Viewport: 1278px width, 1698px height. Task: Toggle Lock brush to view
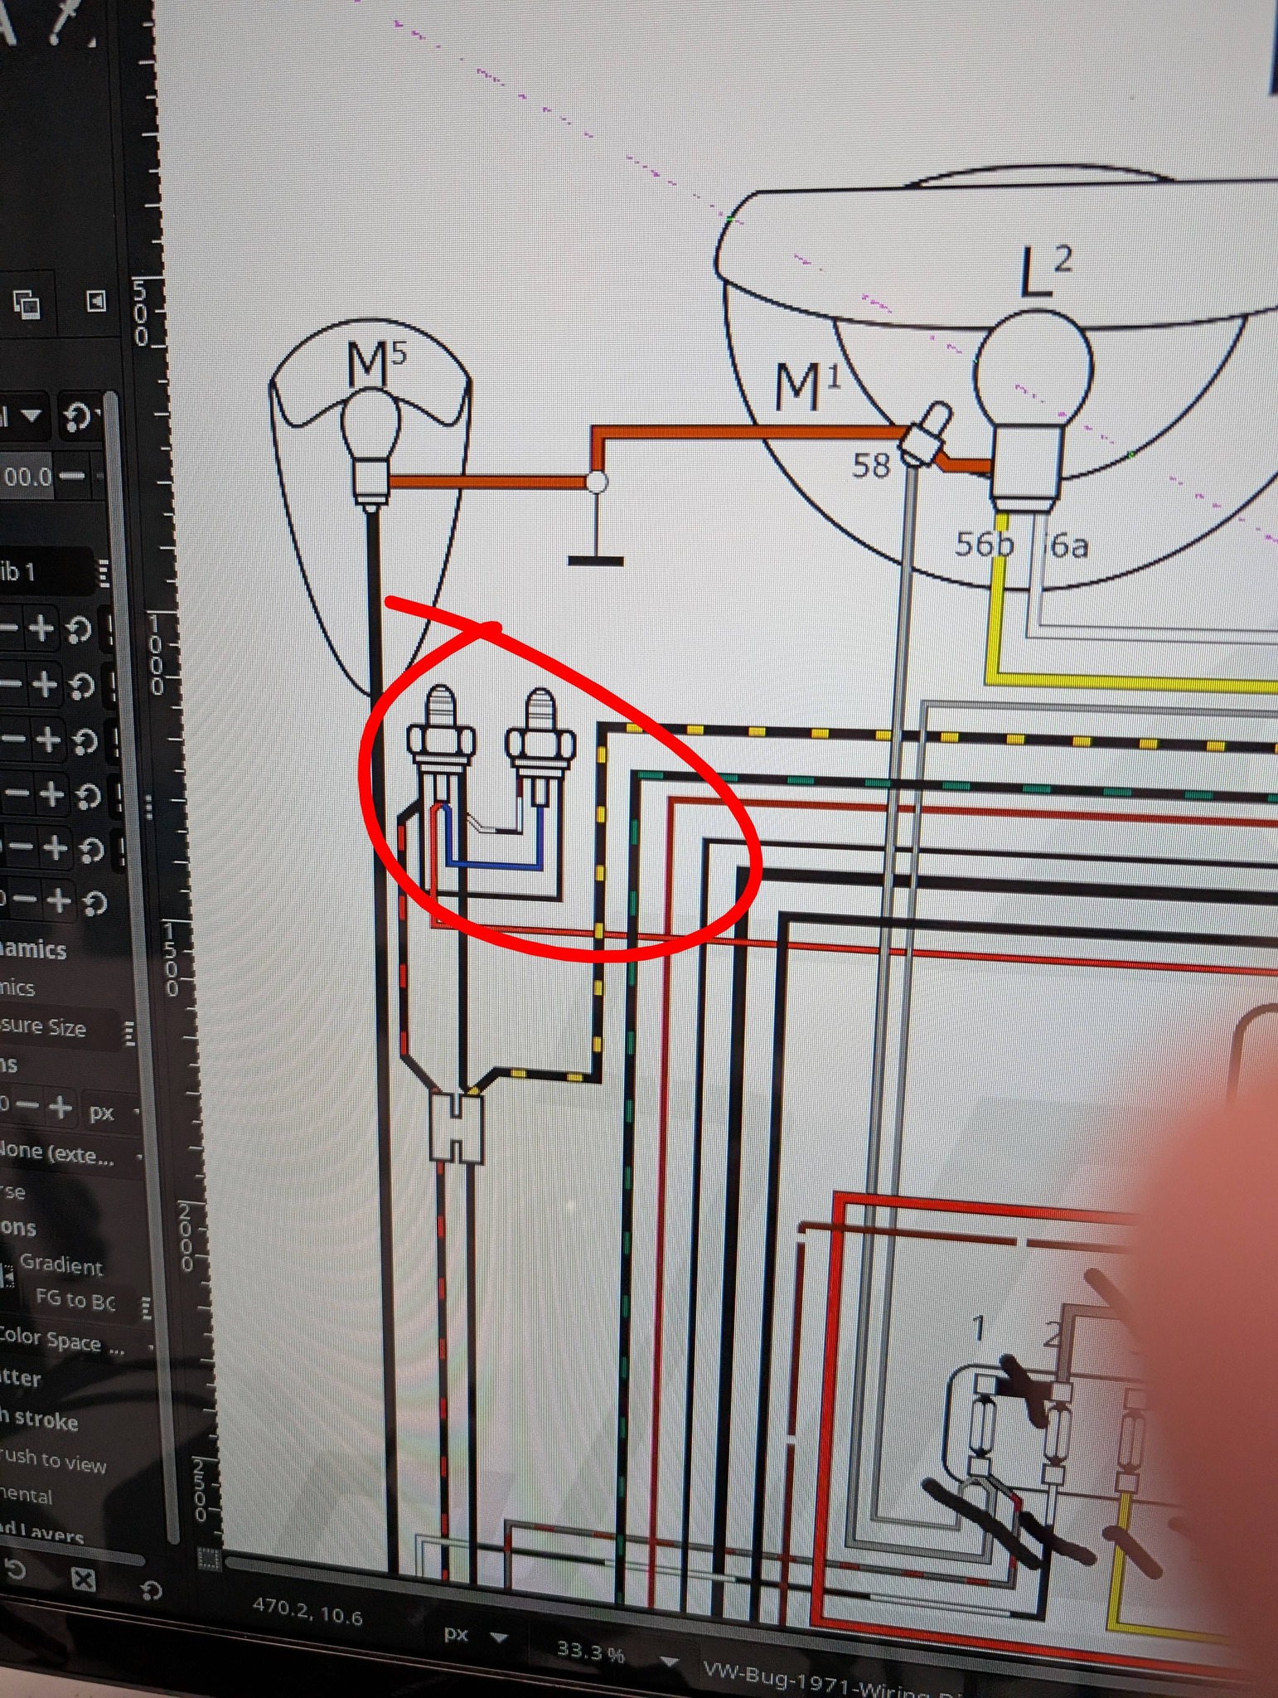point(53,1458)
